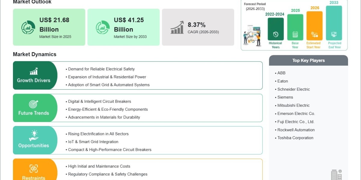Screen dimensions: 361x180
Task: Click 'Market Size by 2033' caption
Action: pos(130,37)
